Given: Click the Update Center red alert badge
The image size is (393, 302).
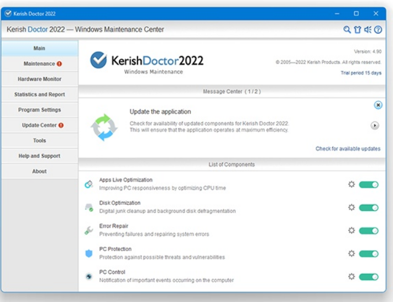Looking at the screenshot, I should 61,125.
